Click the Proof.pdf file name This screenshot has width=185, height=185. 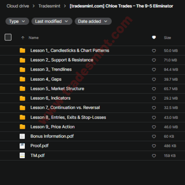pyautogui.click(x=40, y=146)
